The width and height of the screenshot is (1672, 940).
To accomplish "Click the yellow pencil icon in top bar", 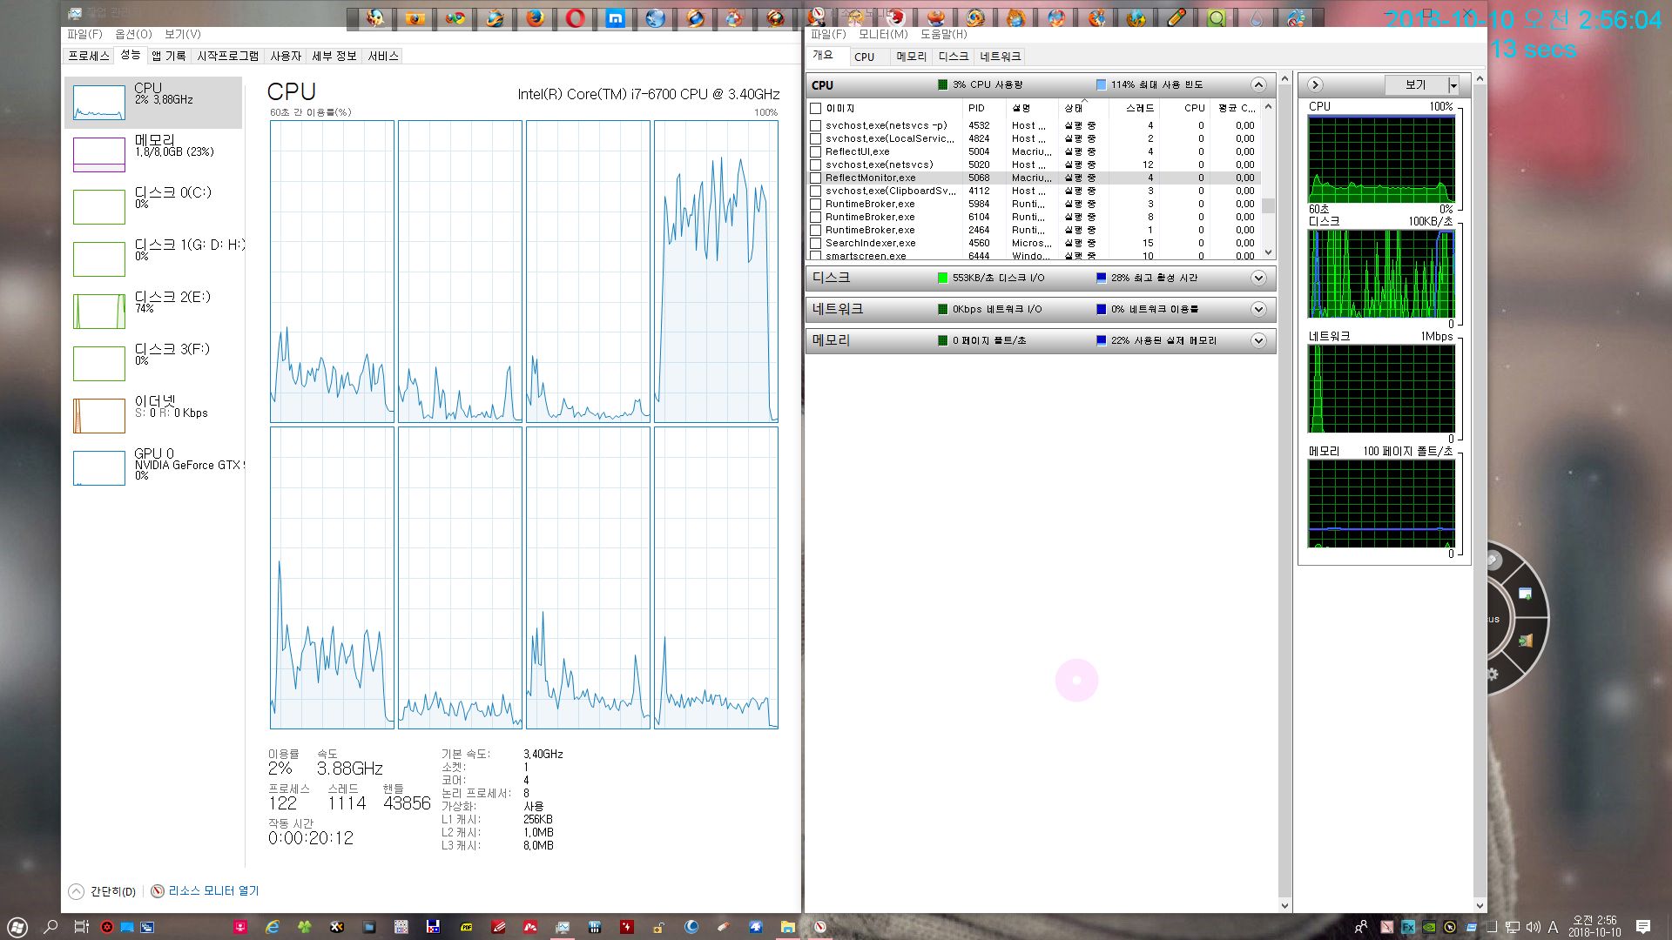I will point(1176,17).
